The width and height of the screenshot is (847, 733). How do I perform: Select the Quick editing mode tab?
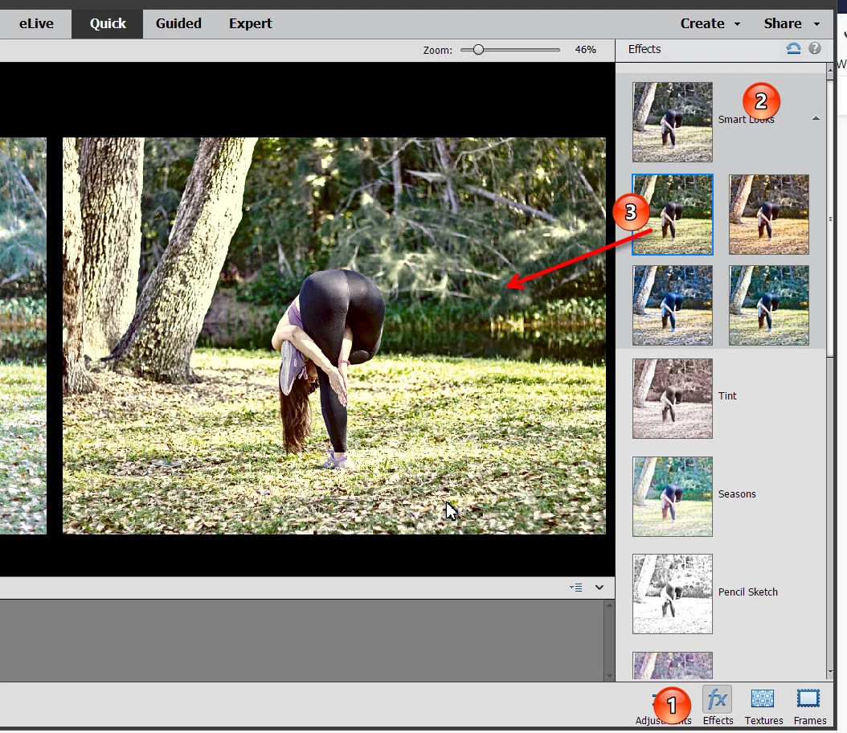pos(108,24)
